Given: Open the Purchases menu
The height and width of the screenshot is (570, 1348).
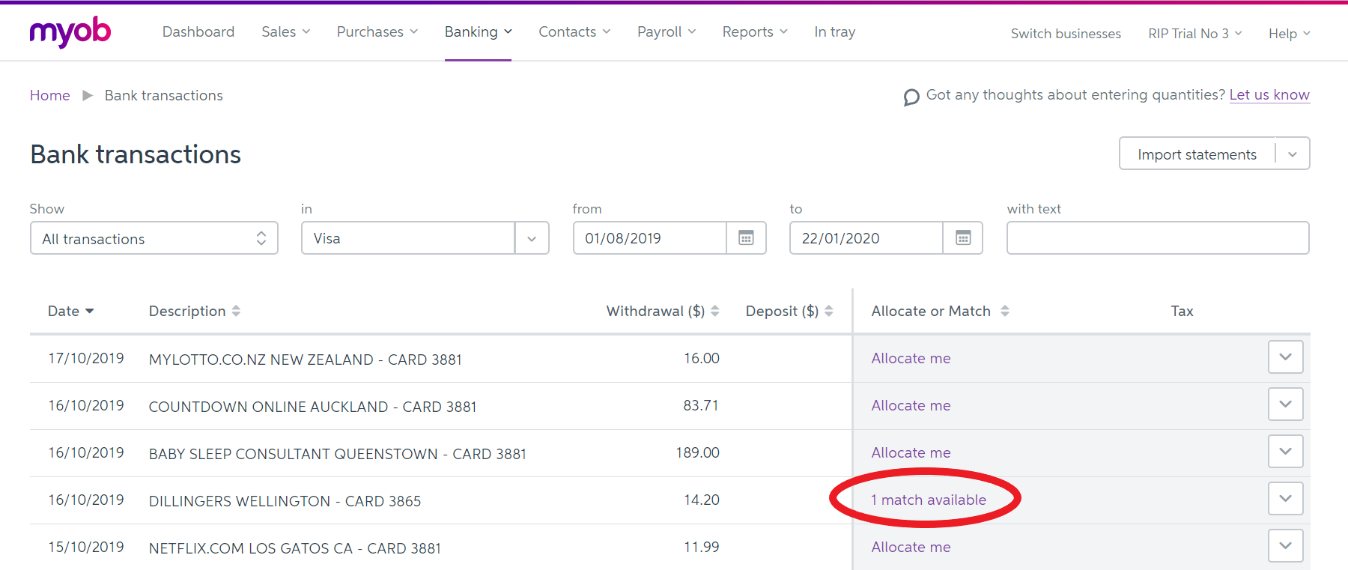Looking at the screenshot, I should point(377,31).
